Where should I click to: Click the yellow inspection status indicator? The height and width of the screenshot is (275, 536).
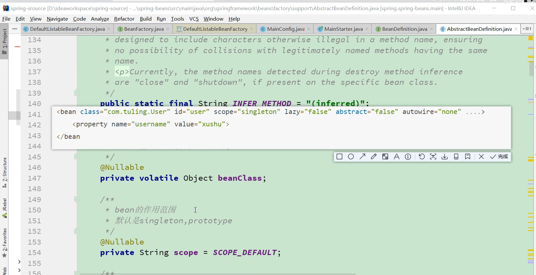point(530,38)
